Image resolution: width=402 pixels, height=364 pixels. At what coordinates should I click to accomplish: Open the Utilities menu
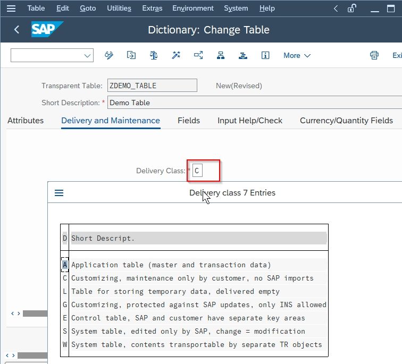pos(119,9)
